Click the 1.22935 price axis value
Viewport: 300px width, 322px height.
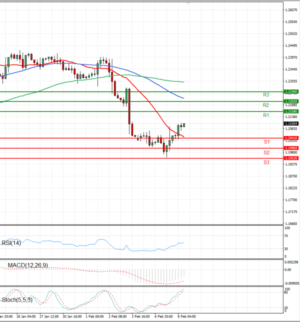tap(291, 81)
